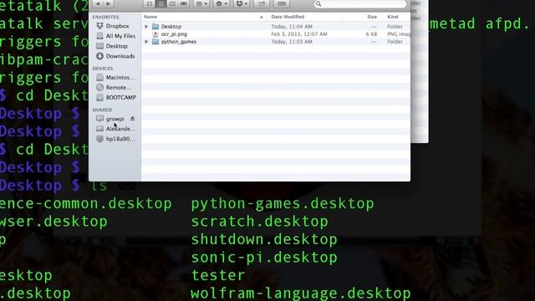Click 'Today, 11:04 AM' date cell

[292, 26]
